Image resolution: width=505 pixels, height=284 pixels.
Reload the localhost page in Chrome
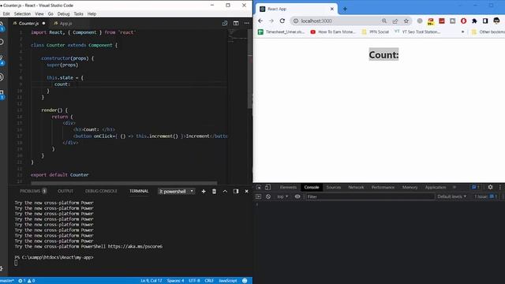pyautogui.click(x=282, y=21)
